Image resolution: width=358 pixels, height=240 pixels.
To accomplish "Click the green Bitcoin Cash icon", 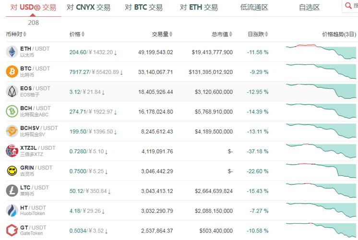I will [12, 111].
